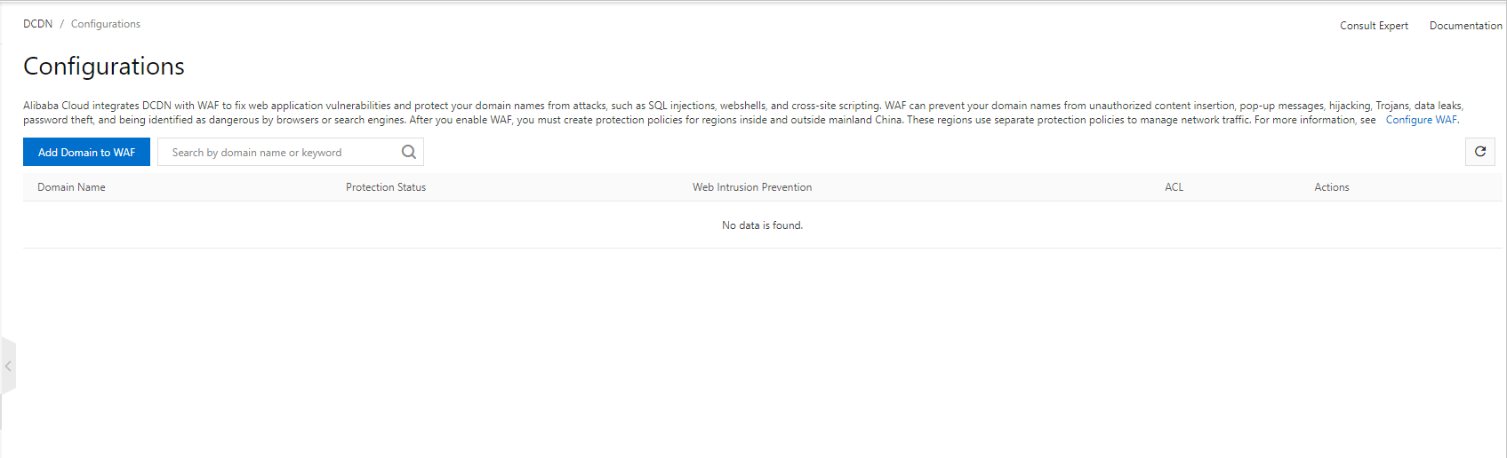1507x458 pixels.
Task: Click the Configurations page heading
Action: pos(104,67)
